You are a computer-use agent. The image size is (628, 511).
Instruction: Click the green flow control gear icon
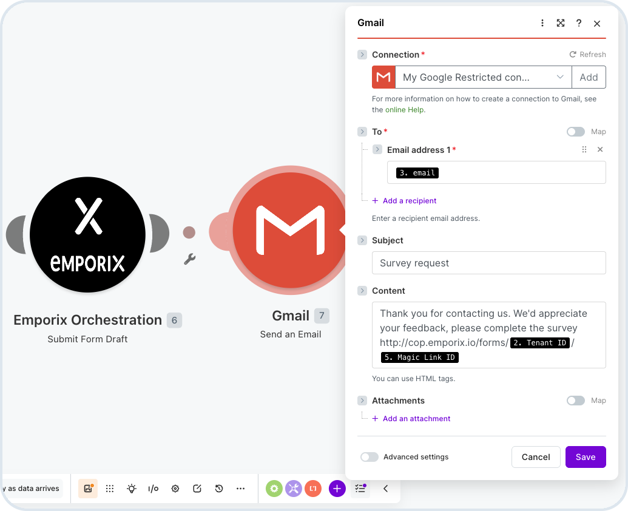point(274,488)
